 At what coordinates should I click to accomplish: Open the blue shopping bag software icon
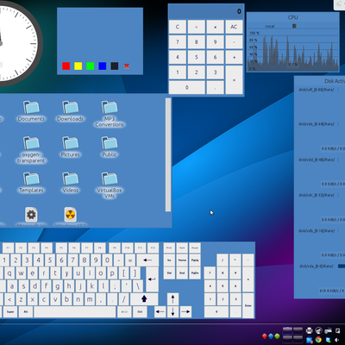(x=310, y=340)
